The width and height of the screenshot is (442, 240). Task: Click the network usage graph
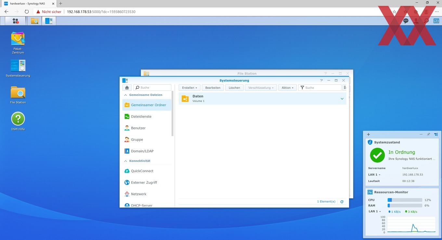pos(411,224)
